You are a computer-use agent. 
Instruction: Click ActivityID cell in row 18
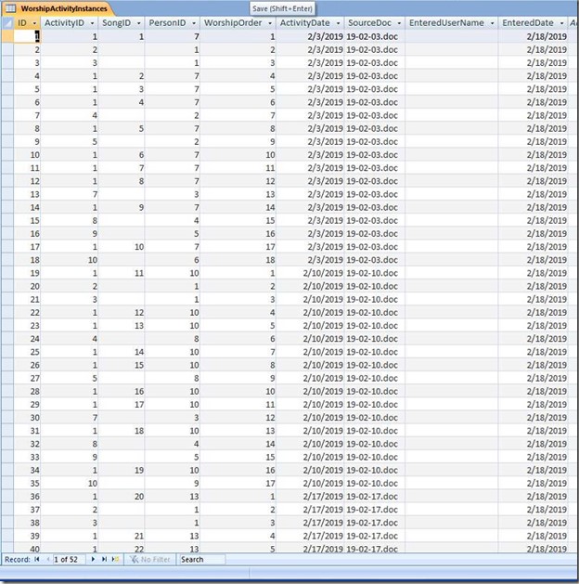click(x=70, y=260)
